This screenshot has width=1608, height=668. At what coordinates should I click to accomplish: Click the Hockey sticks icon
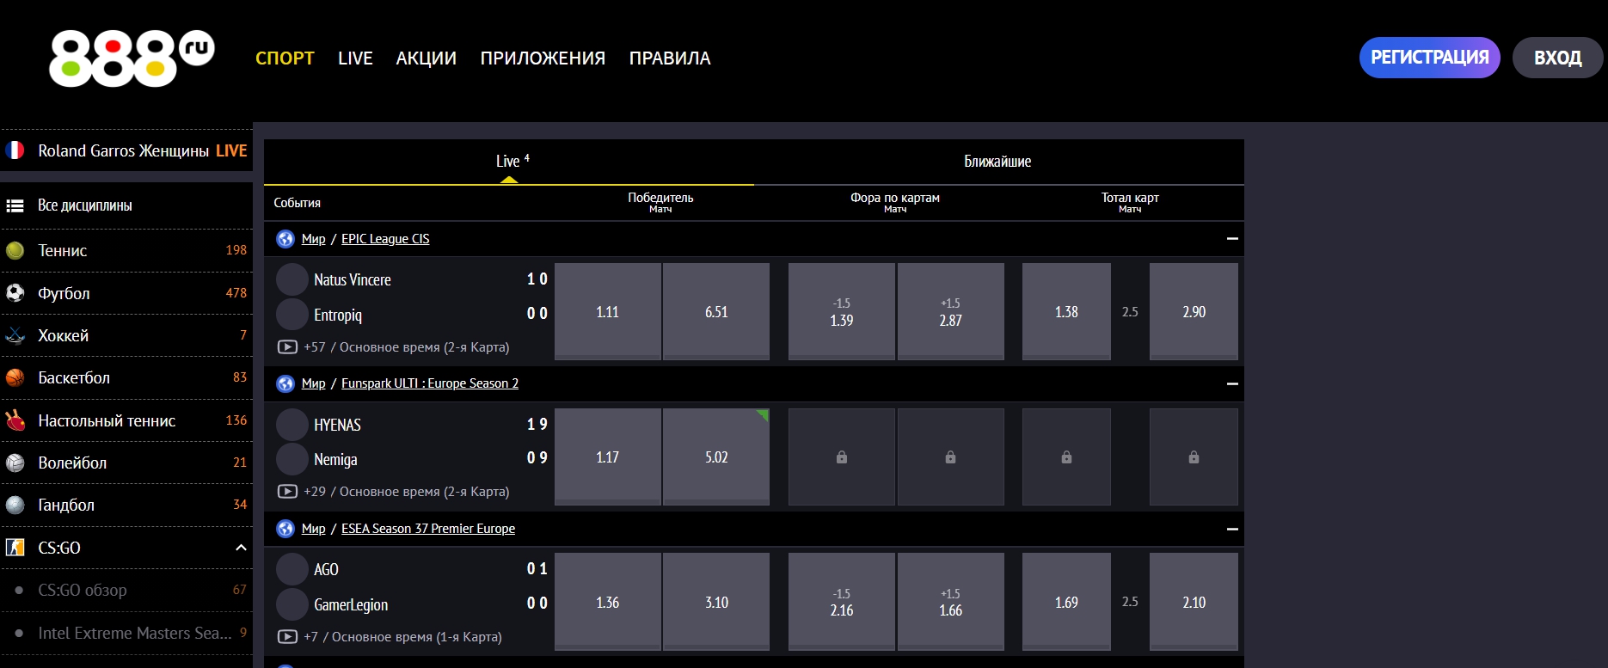15,335
